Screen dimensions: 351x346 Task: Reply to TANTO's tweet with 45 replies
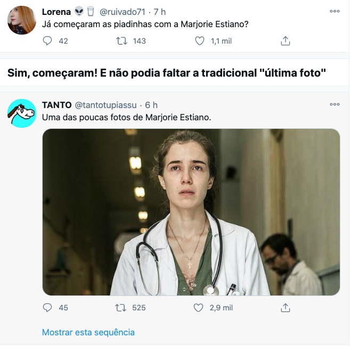[47, 308]
